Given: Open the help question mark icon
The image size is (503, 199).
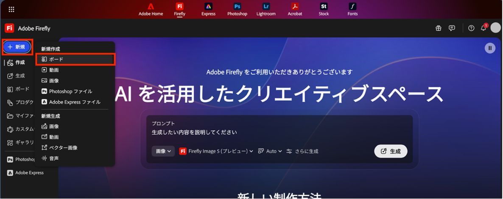Looking at the screenshot, I should 471,28.
